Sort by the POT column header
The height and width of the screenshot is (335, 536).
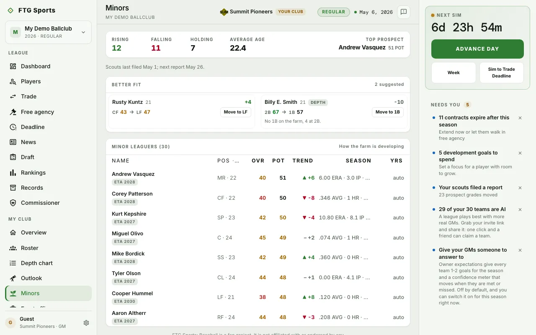pos(278,161)
